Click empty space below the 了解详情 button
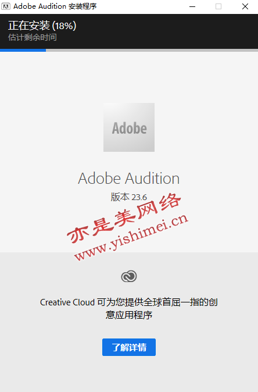The image size is (258, 392). tap(129, 374)
